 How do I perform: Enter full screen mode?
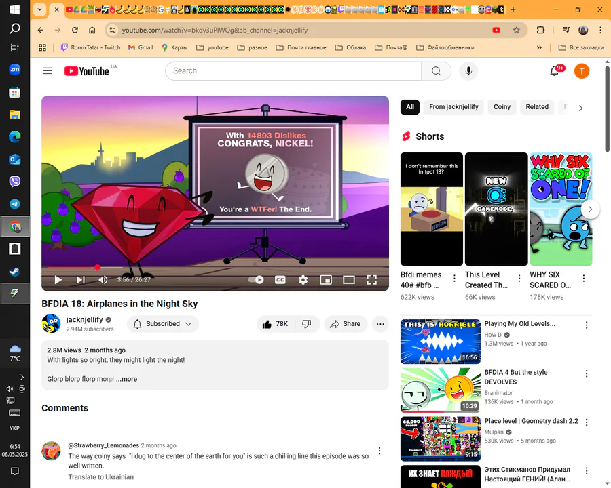pos(372,280)
